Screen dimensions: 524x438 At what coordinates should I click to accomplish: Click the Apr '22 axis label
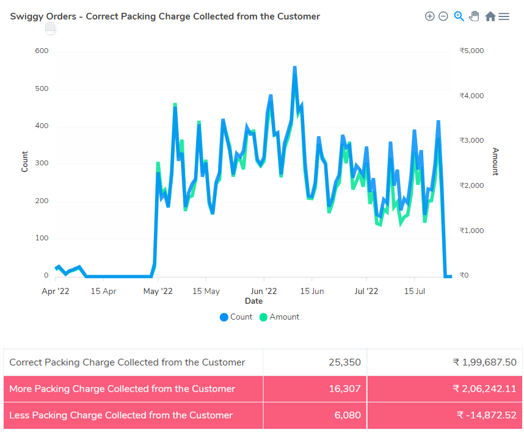coord(56,291)
